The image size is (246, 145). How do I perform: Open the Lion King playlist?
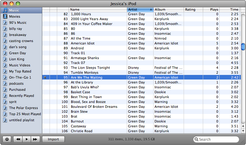coord(21,59)
